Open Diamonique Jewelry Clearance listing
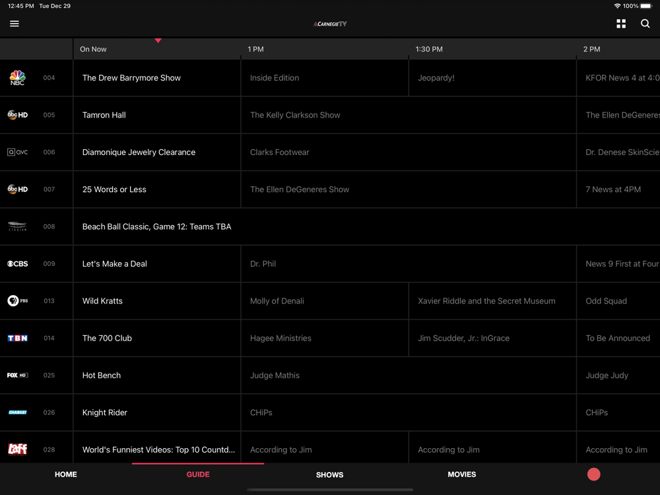 pos(157,152)
